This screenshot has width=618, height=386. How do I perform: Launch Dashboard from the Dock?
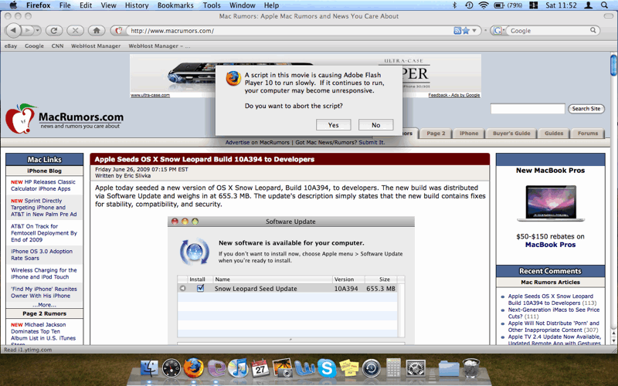click(171, 369)
